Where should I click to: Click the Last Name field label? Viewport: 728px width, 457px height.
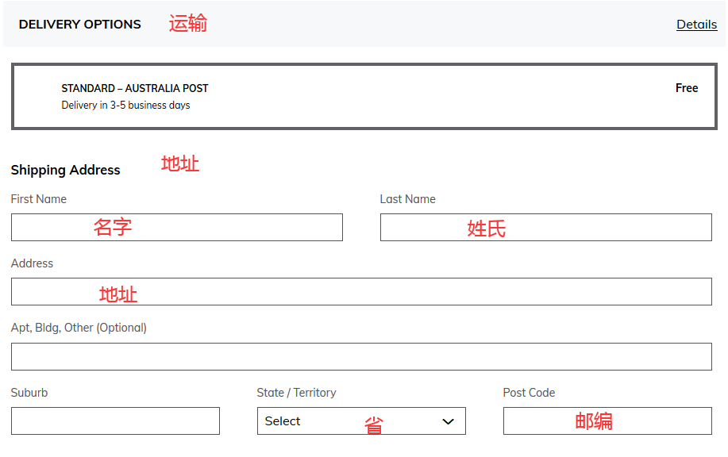pyautogui.click(x=407, y=199)
